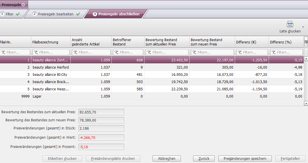Screen dimensions: 308x163
Task: Click the Filial-Nr. filter field
Action: pyautogui.click(x=15, y=52)
